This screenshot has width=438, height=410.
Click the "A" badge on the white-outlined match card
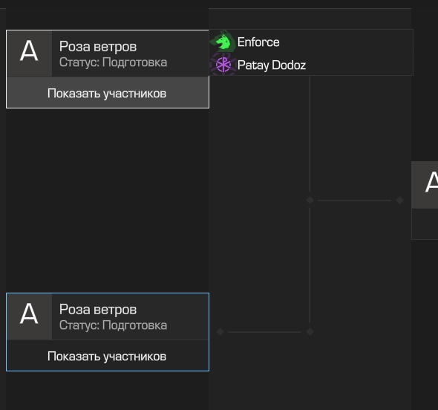[30, 53]
